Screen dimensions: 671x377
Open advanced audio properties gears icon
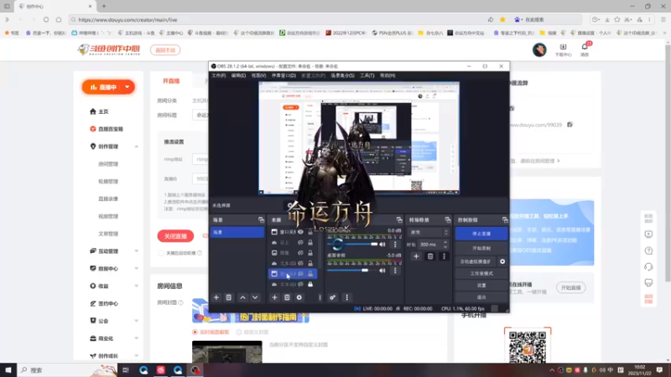click(332, 297)
